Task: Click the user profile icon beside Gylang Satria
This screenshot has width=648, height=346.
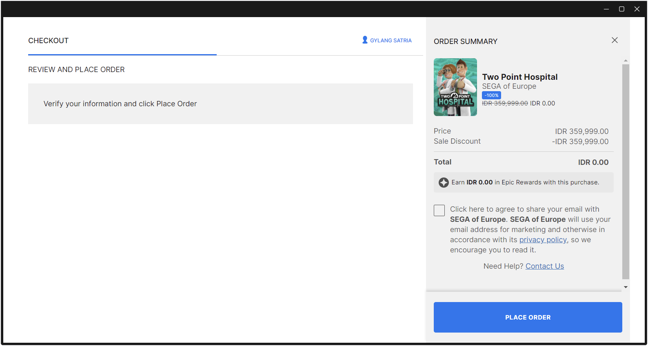Action: point(365,40)
